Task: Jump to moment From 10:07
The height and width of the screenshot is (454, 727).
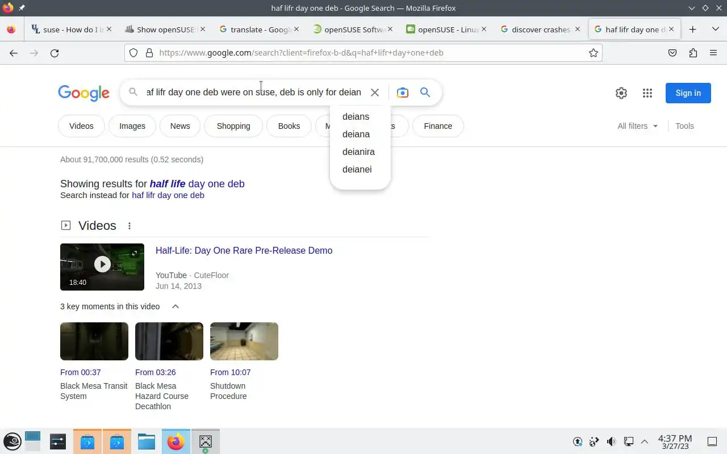Action: (230, 372)
